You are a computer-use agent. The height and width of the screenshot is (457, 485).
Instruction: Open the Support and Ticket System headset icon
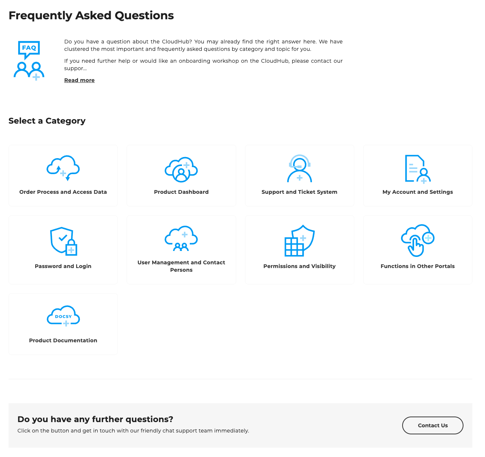coord(299,168)
